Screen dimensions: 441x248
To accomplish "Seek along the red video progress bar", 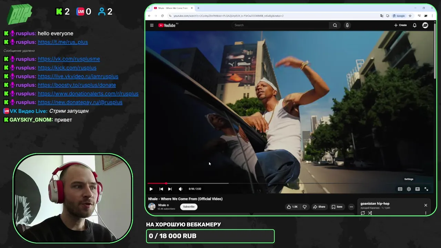I will click(290, 183).
